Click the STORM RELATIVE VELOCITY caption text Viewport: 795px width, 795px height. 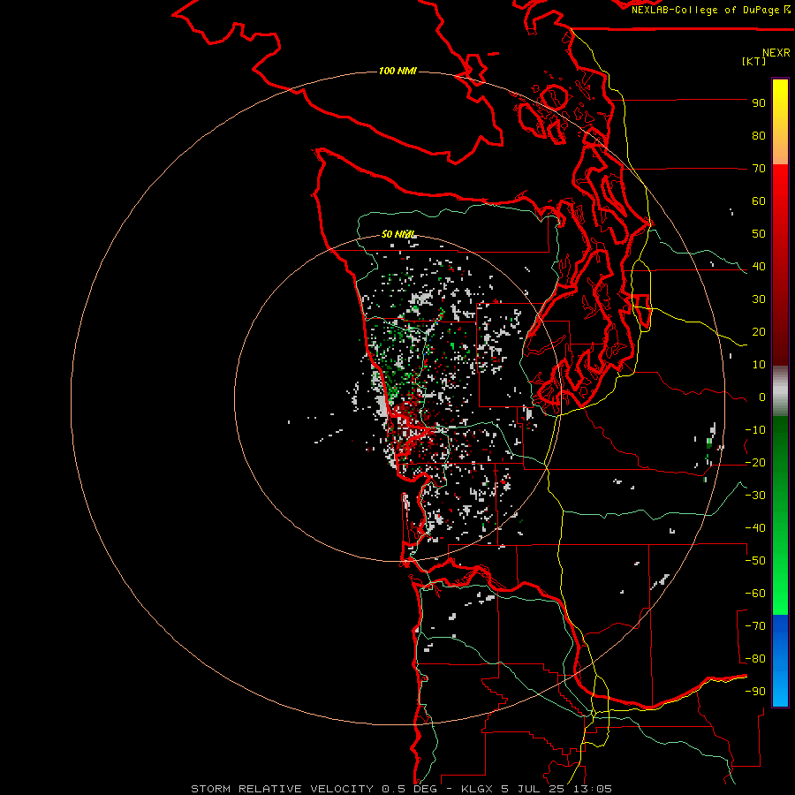[x=283, y=789]
